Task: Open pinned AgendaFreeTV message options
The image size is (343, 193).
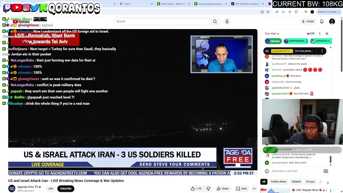Action: pyautogui.click(x=322, y=51)
